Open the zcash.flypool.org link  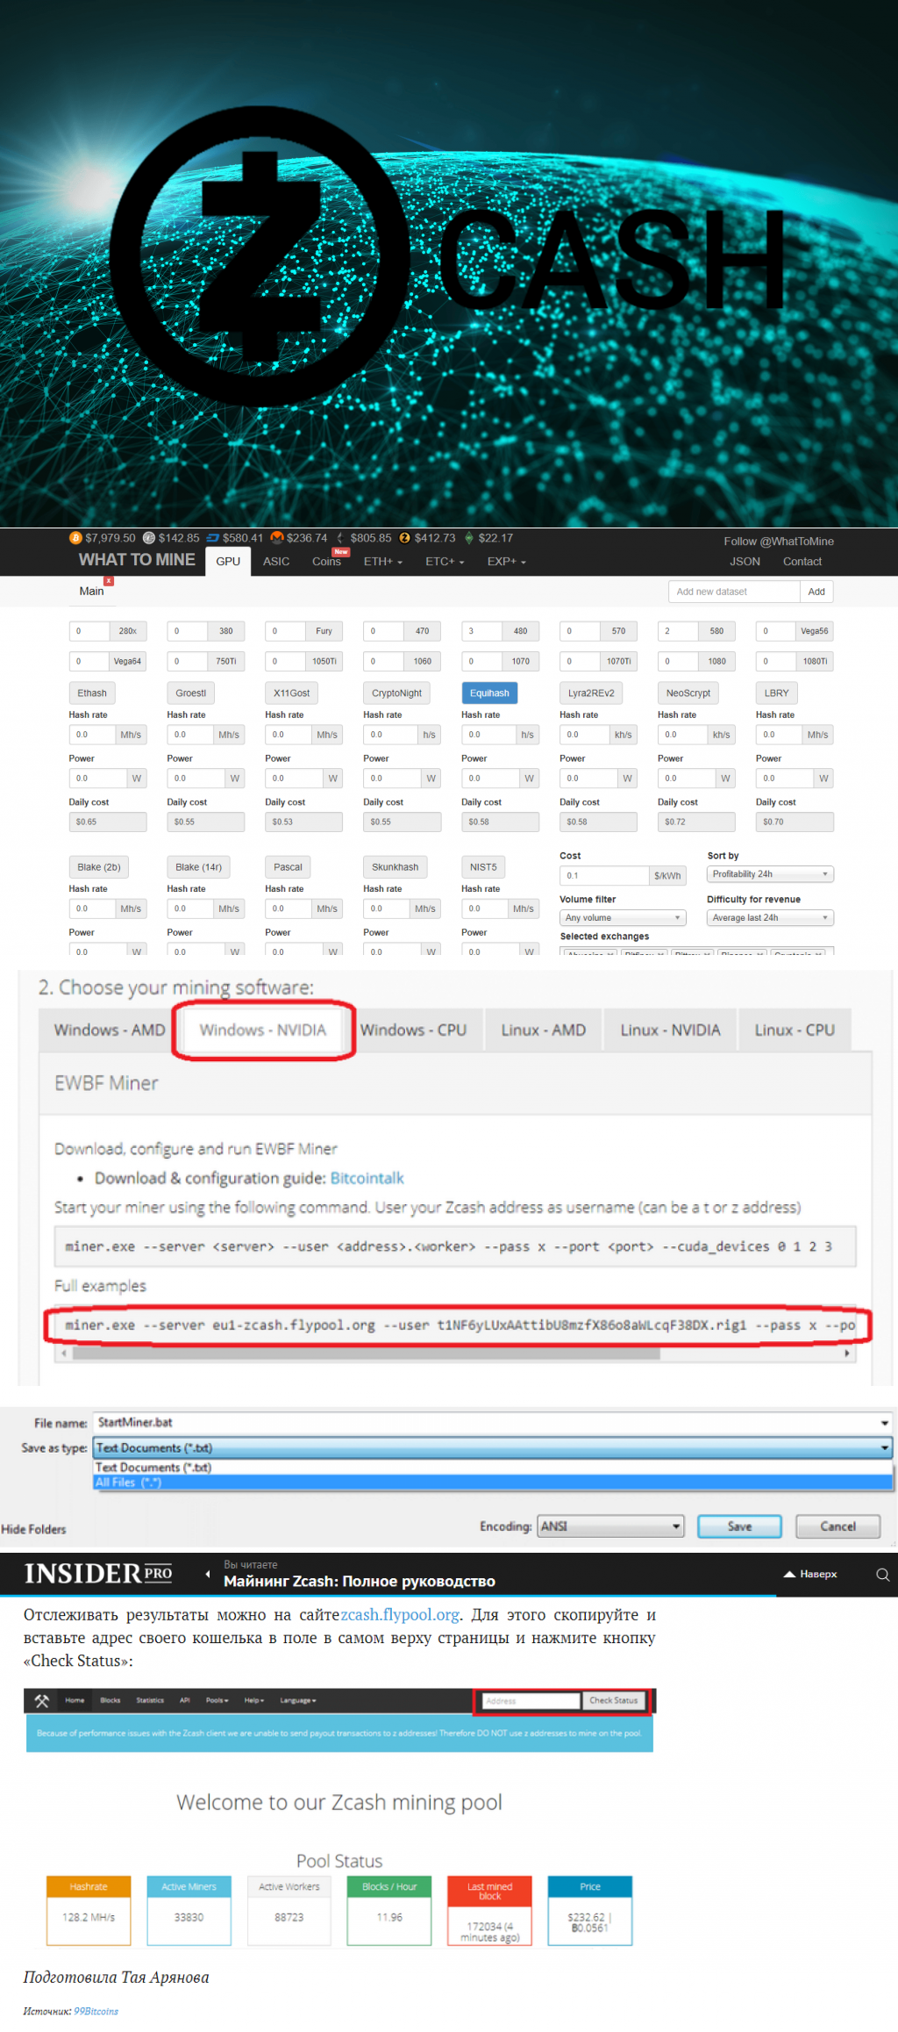[400, 1615]
